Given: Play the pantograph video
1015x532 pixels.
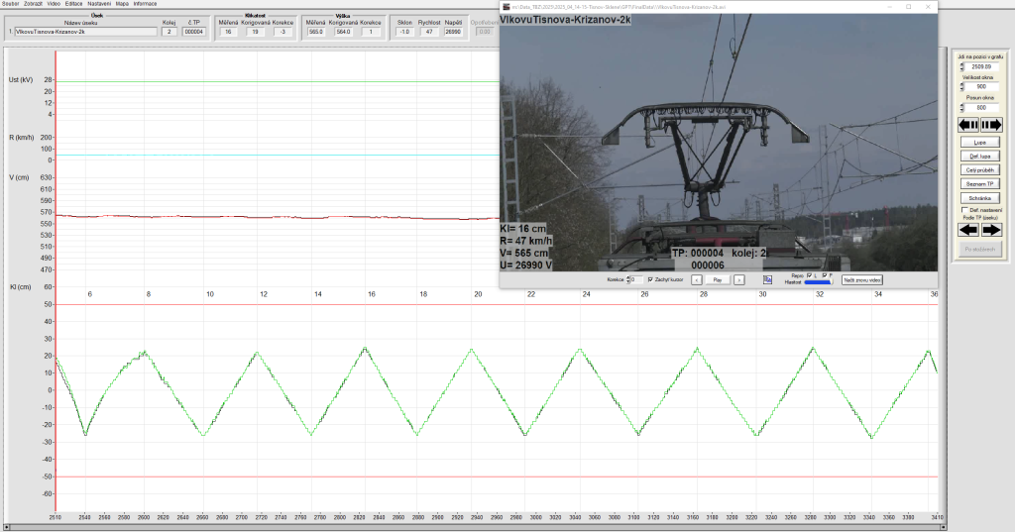Looking at the screenshot, I should click(718, 280).
